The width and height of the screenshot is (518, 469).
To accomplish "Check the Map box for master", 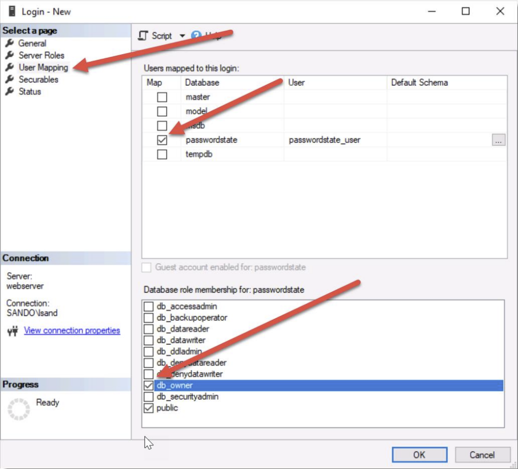I will tap(162, 97).
